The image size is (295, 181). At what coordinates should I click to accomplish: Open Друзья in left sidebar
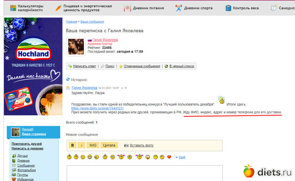23,156
